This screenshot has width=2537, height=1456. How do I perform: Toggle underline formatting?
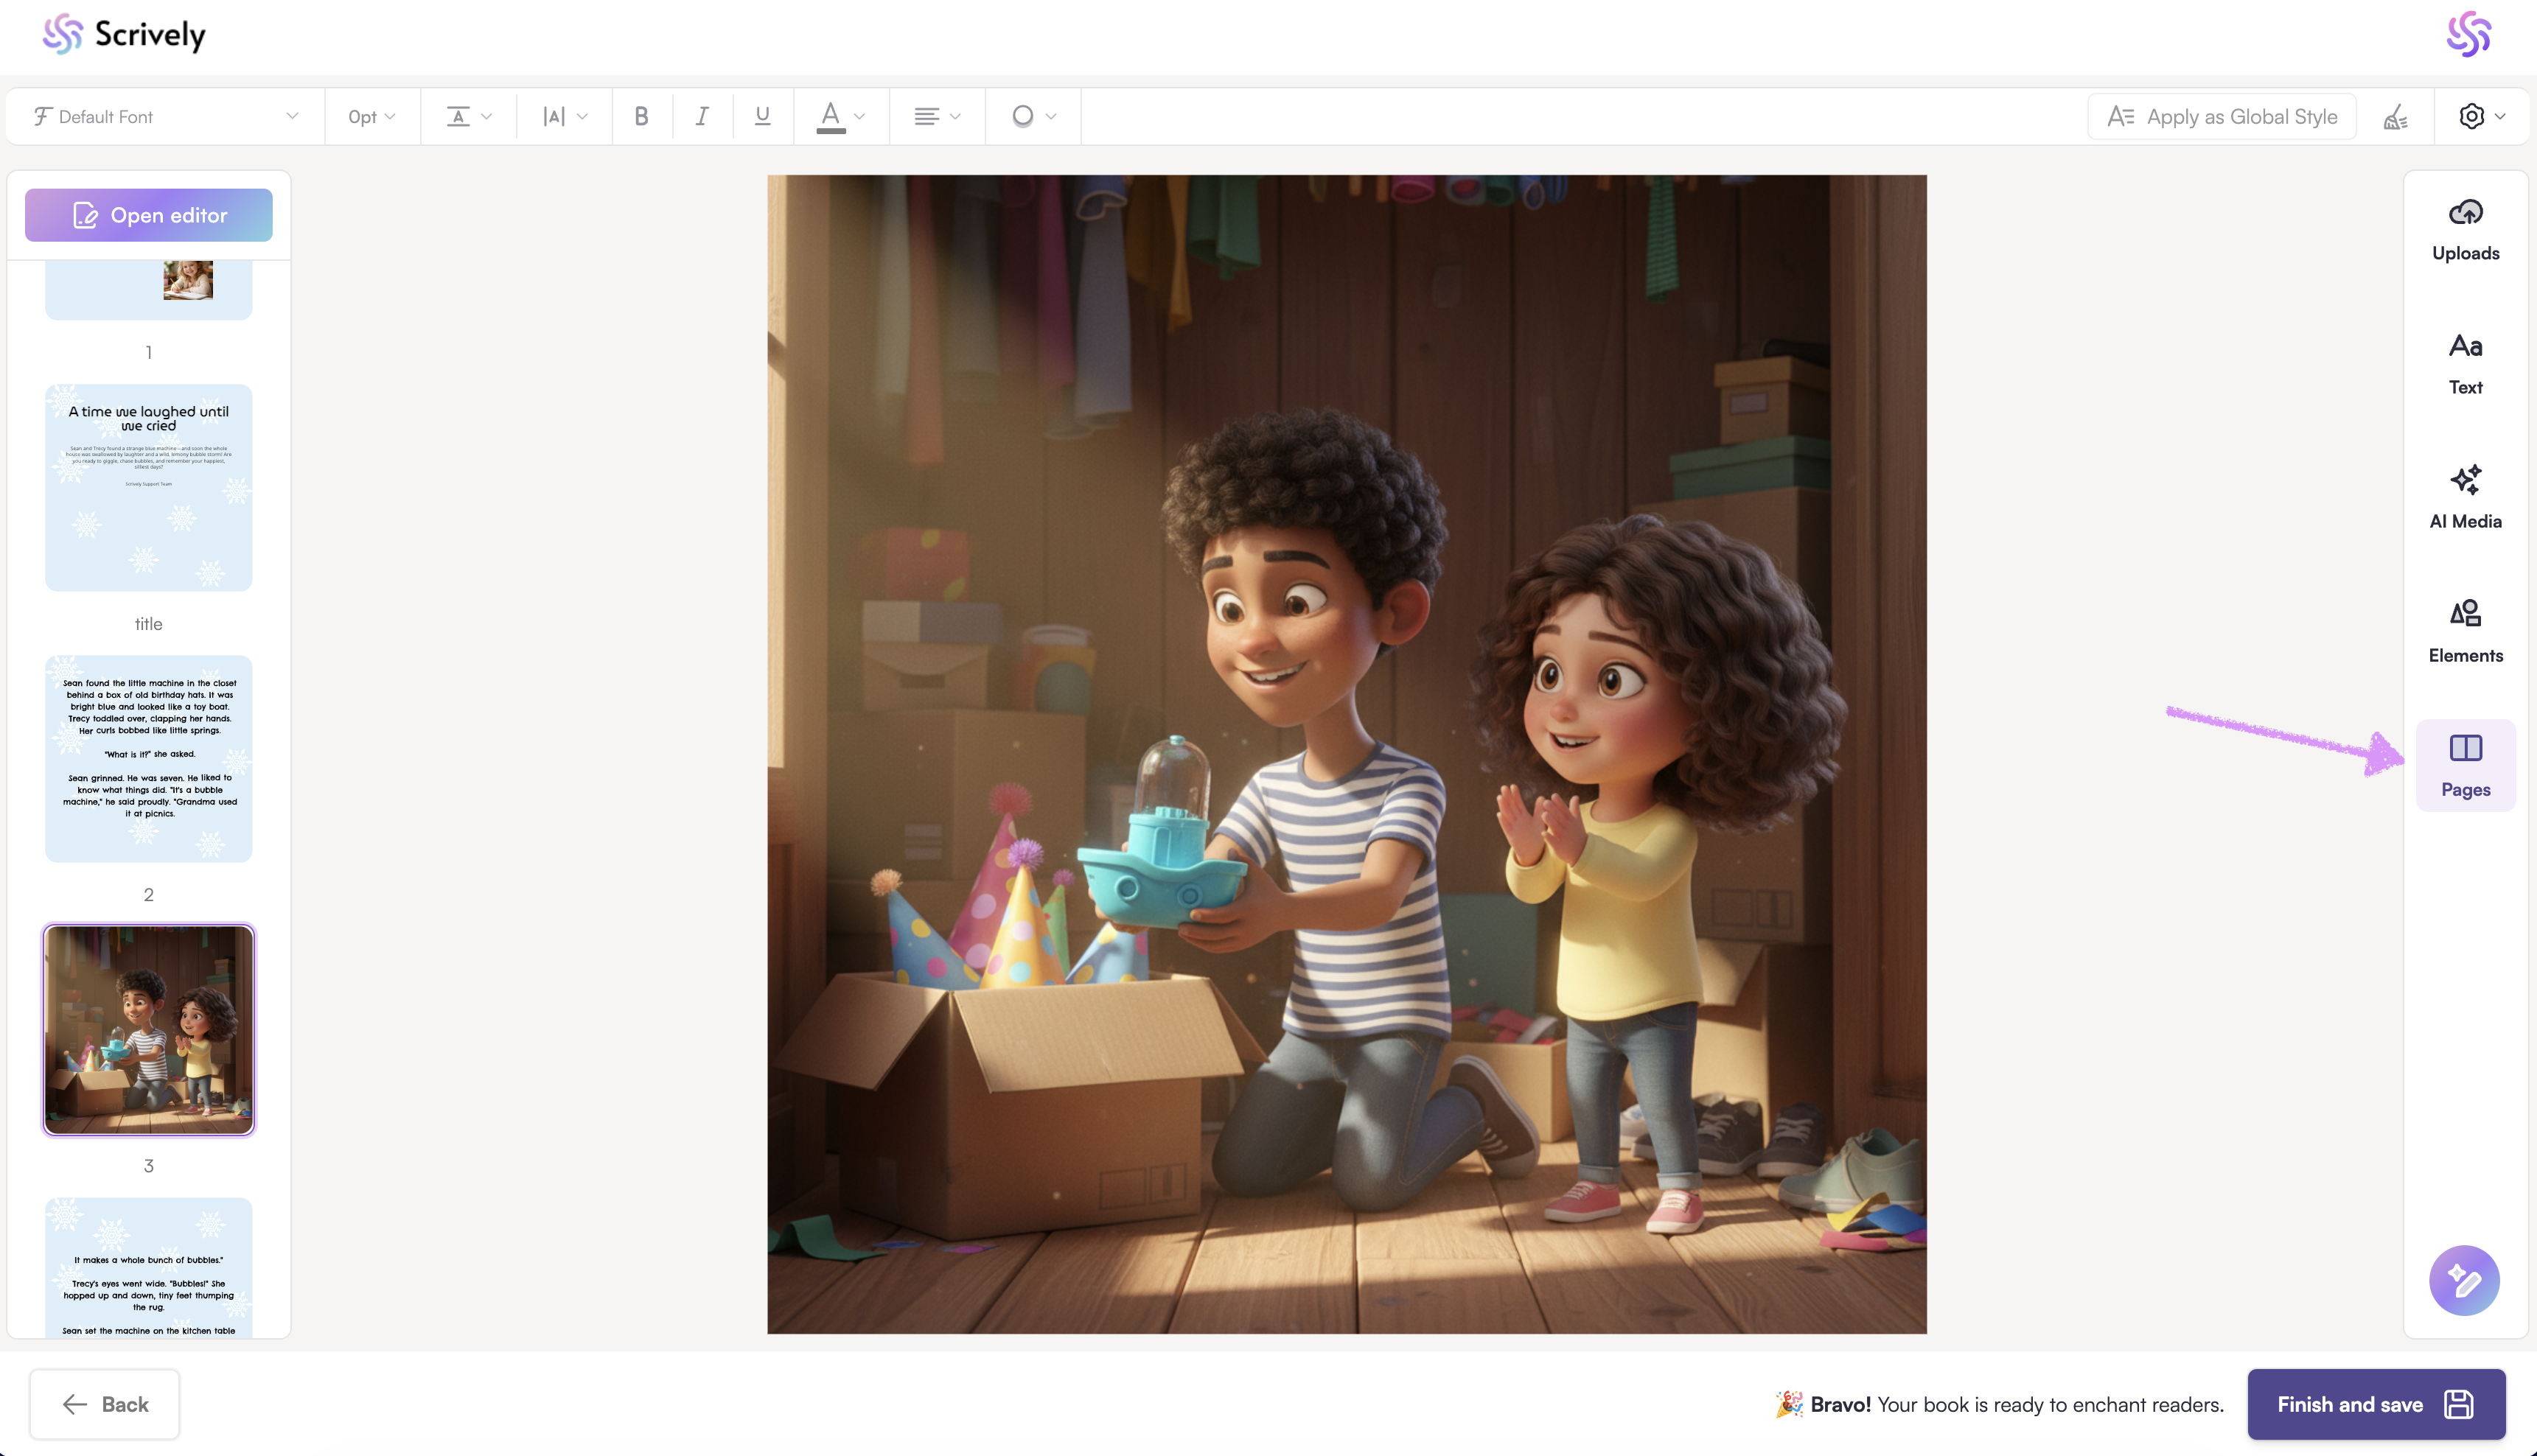pos(762,117)
